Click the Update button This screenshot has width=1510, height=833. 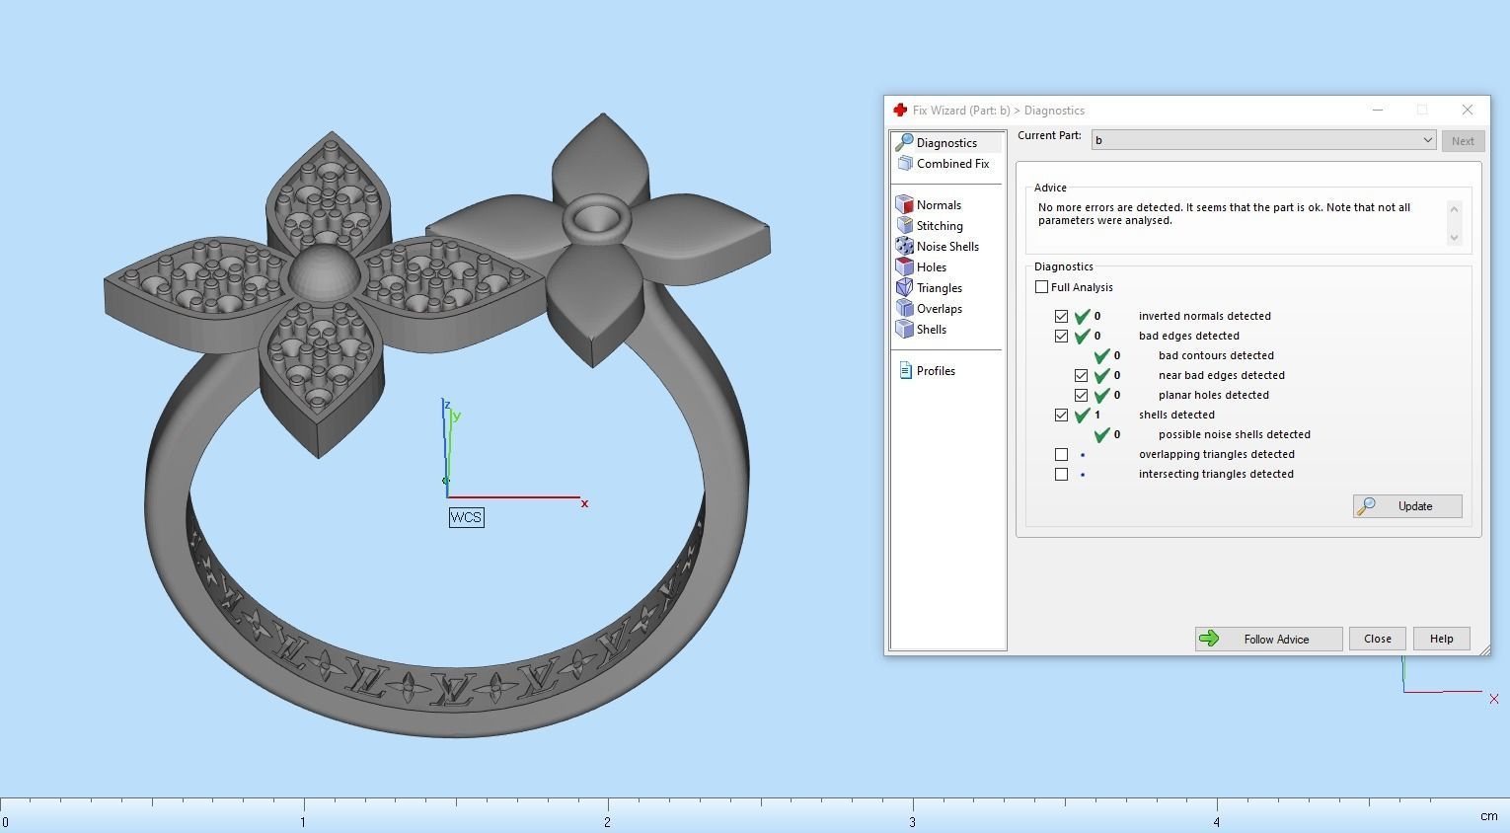pos(1407,506)
